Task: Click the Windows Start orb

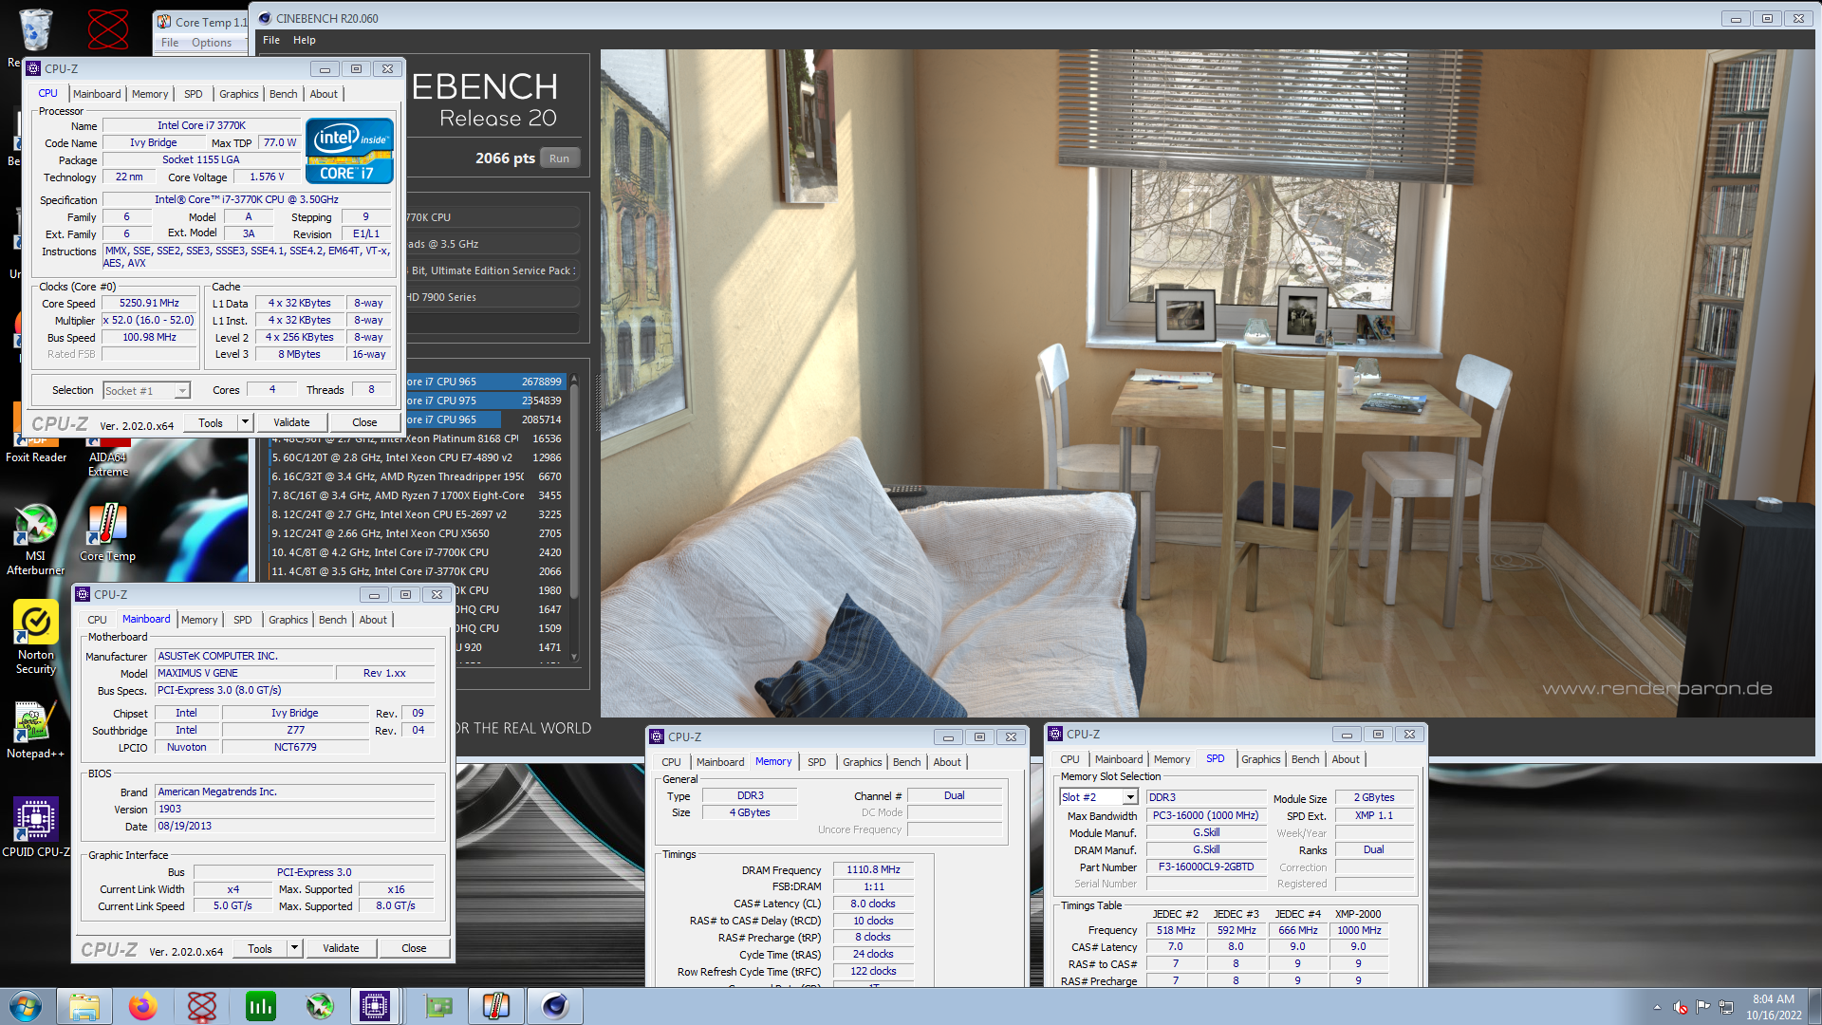Action: pos(26,1006)
